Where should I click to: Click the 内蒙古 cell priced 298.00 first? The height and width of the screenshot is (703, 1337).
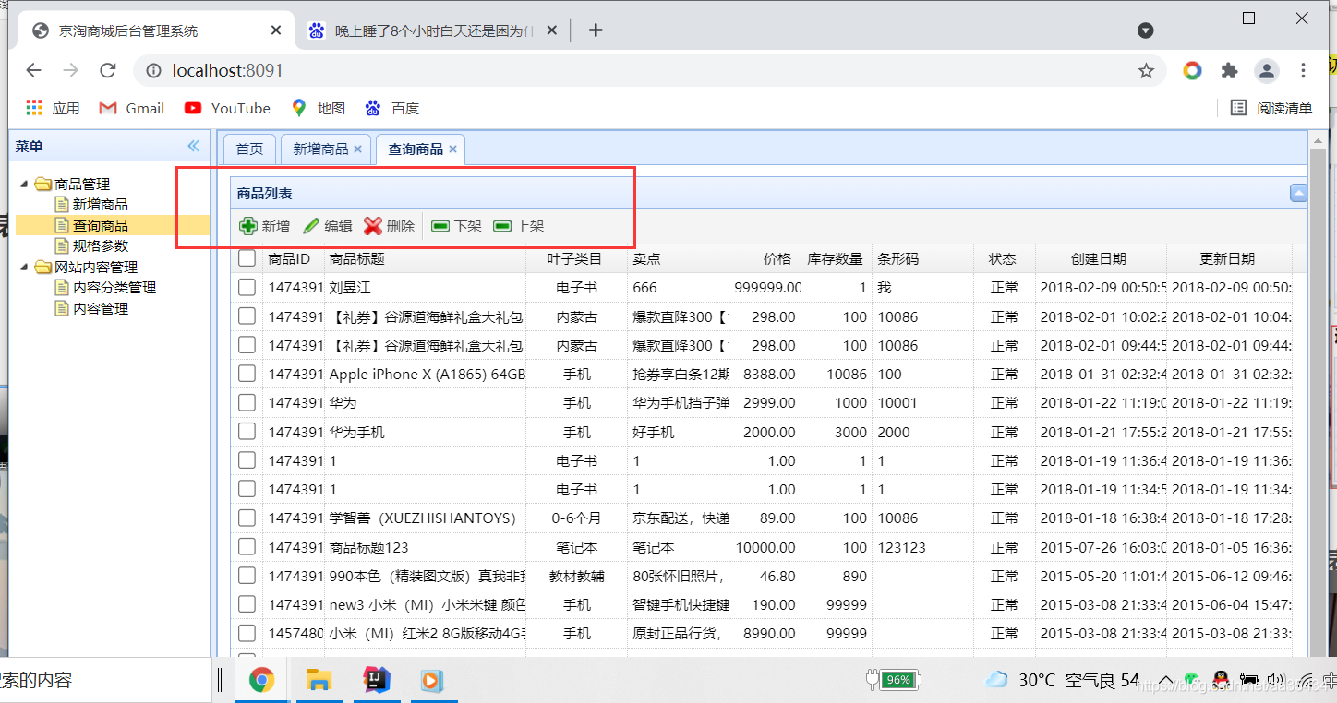tap(577, 316)
